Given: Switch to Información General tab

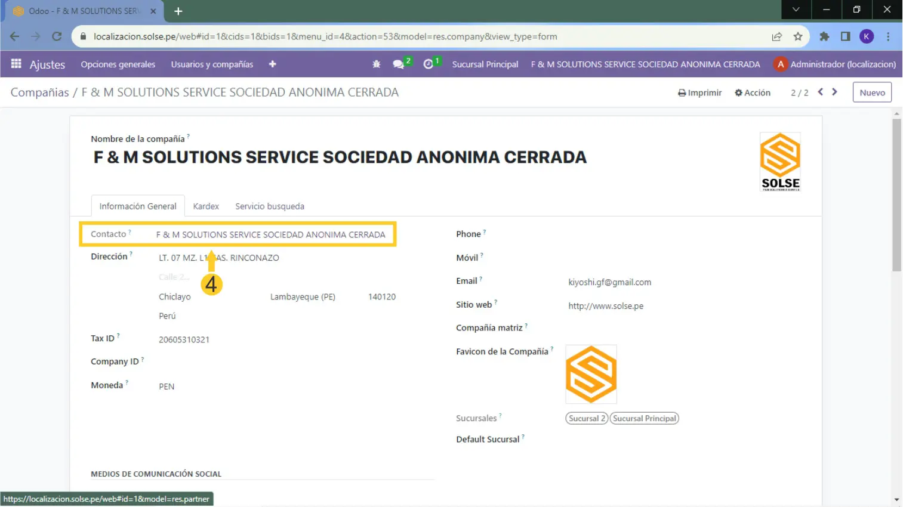Looking at the screenshot, I should point(138,206).
